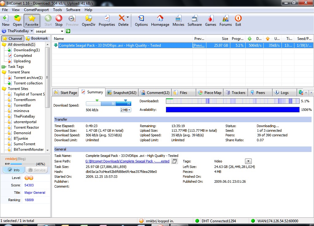Click the Preview toolbar icon

pos(72,21)
